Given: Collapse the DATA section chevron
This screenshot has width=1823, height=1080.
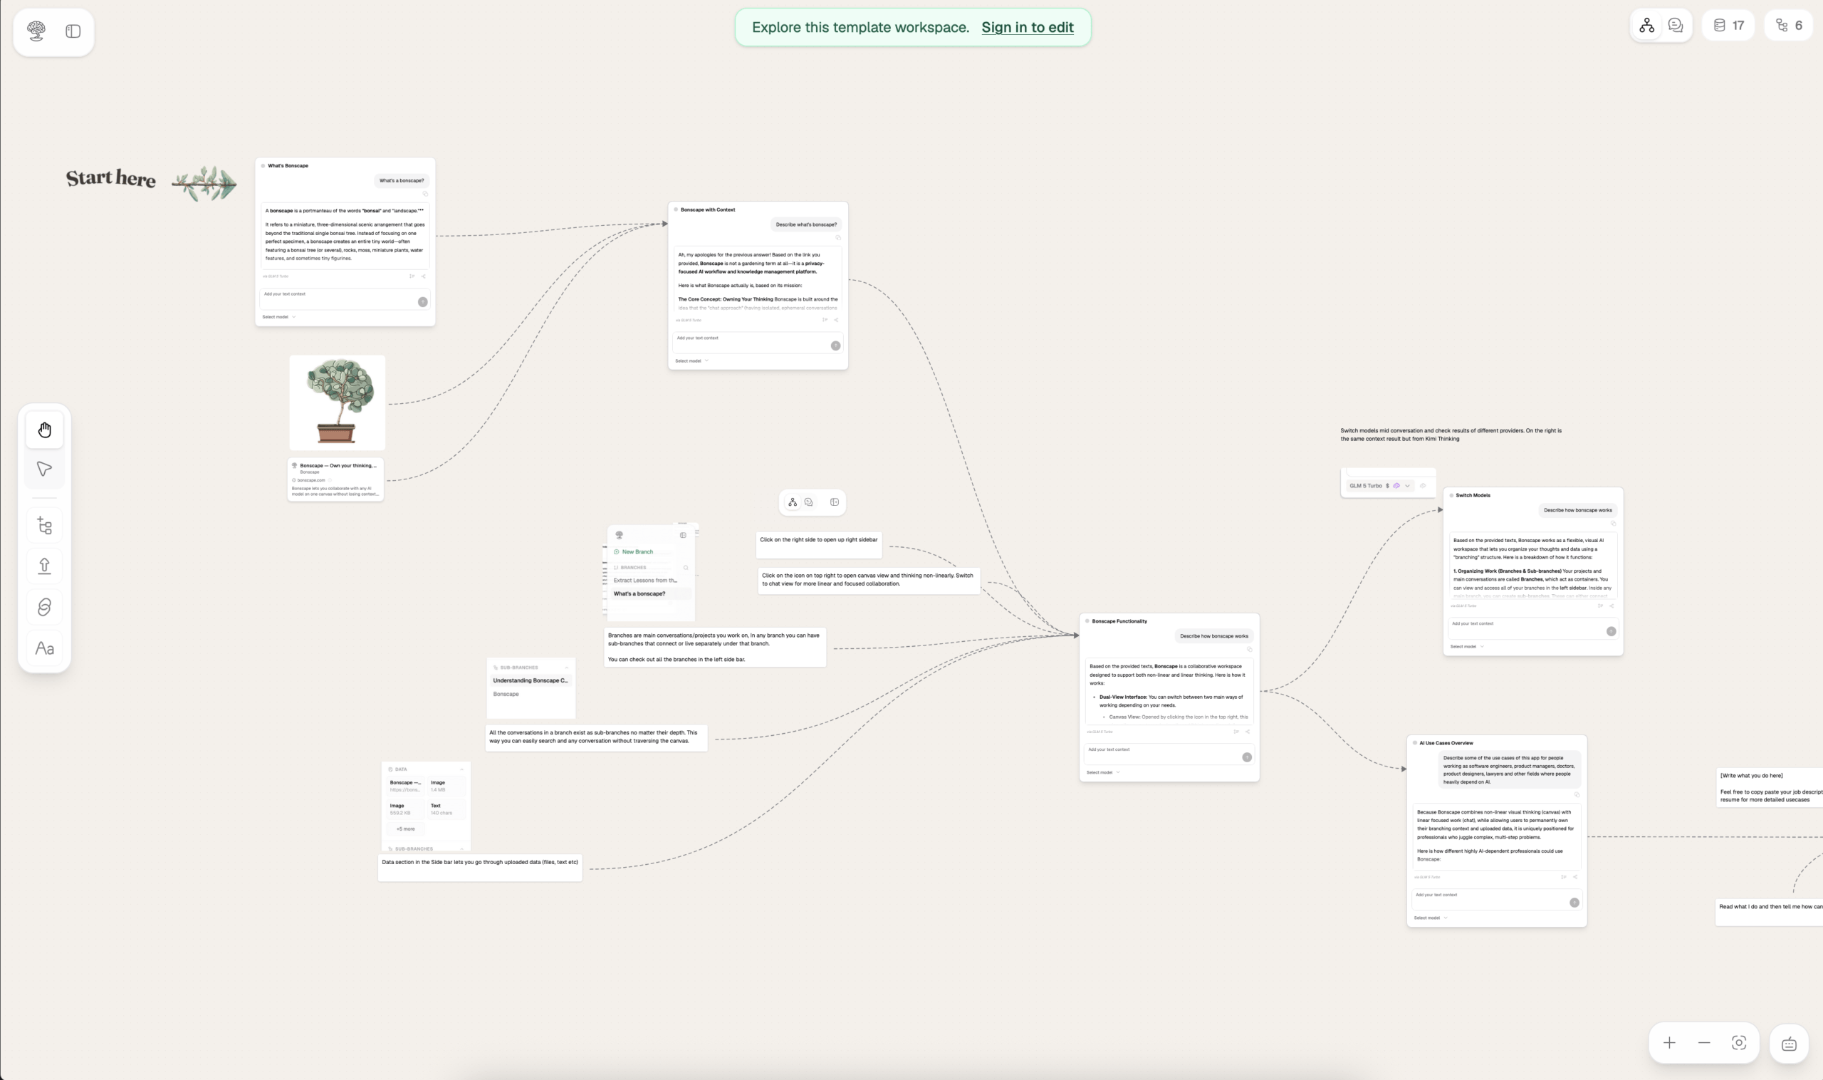Looking at the screenshot, I should (x=461, y=769).
